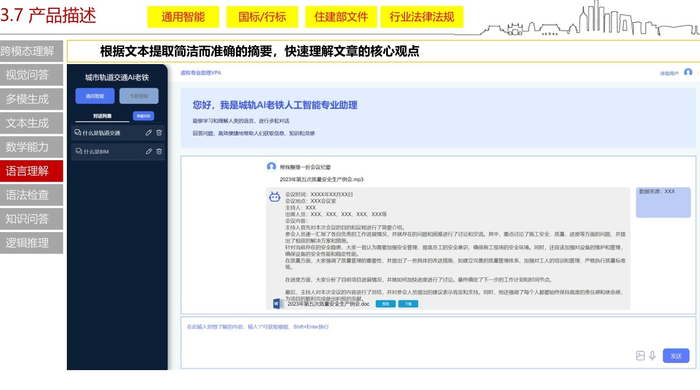The height and width of the screenshot is (390, 700).
Task: Click the 2023年第五次质量安全生产例会.mp3 attachment
Action: point(322,180)
